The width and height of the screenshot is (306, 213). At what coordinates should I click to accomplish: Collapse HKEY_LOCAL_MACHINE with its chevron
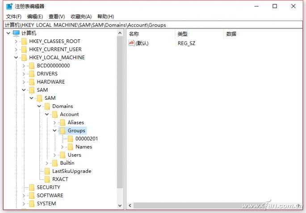(x=16, y=58)
